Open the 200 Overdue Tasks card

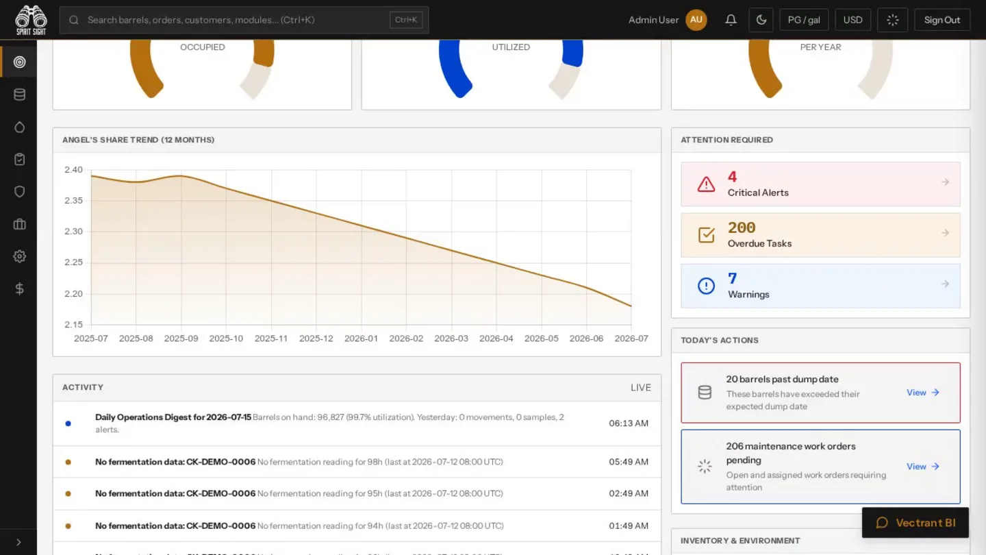pos(820,235)
